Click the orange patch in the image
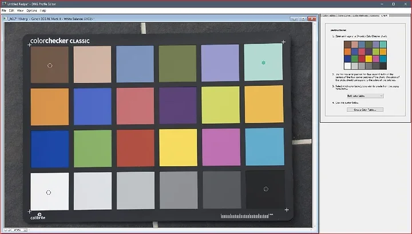 click(50, 107)
